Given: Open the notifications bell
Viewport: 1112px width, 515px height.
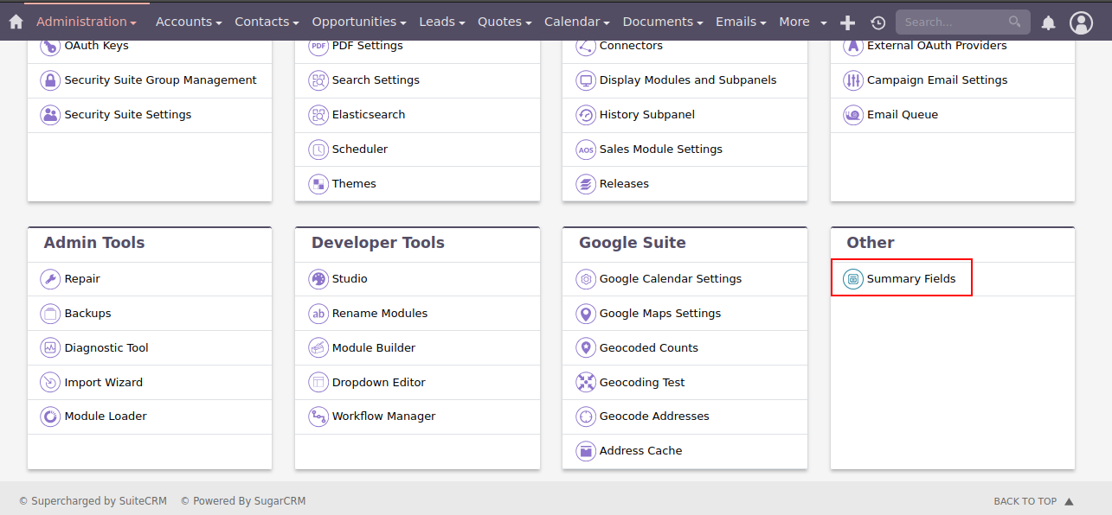Looking at the screenshot, I should [x=1049, y=22].
